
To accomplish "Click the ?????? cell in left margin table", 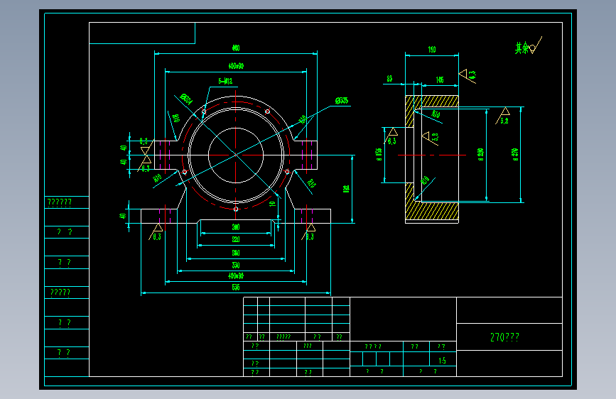I will (x=59, y=202).
